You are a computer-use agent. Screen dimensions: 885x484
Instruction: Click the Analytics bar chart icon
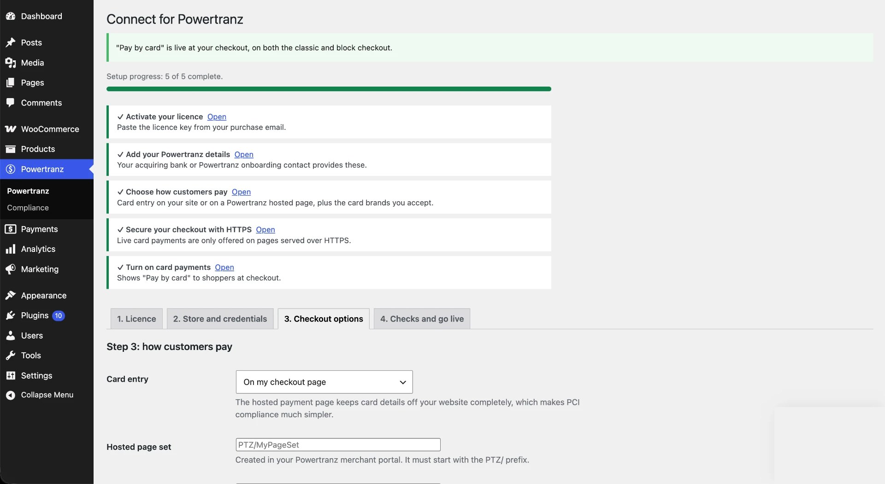pos(11,249)
